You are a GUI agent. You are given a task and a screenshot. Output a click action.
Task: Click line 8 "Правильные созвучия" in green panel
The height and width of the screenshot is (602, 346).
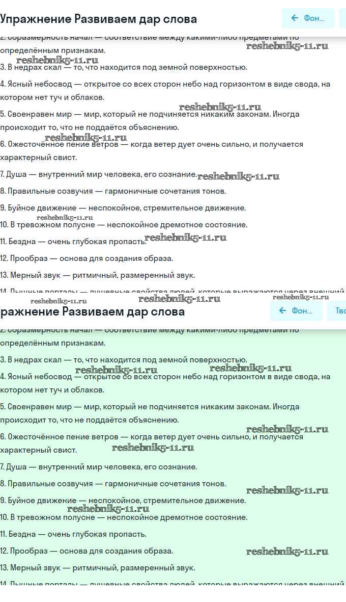(113, 484)
